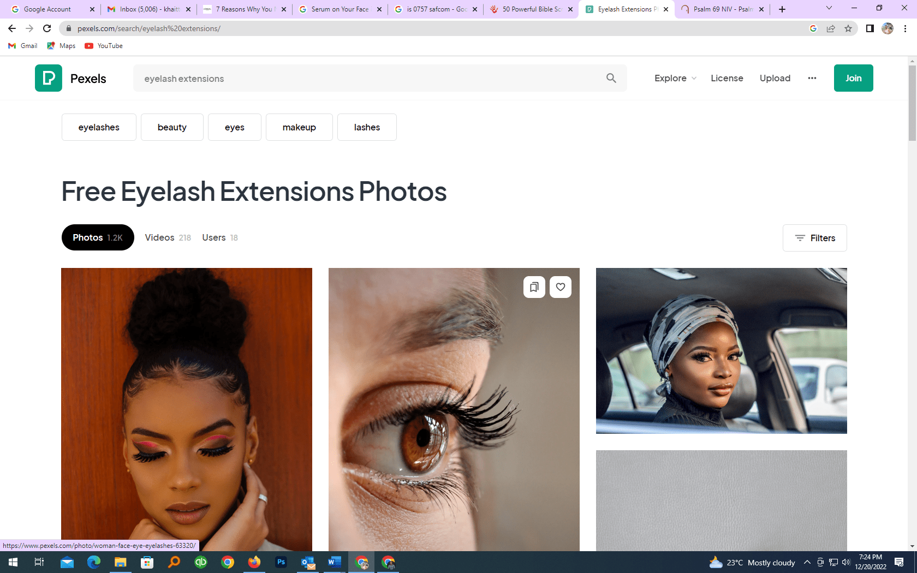Open the woman in car photo
The image size is (917, 573).
(721, 350)
